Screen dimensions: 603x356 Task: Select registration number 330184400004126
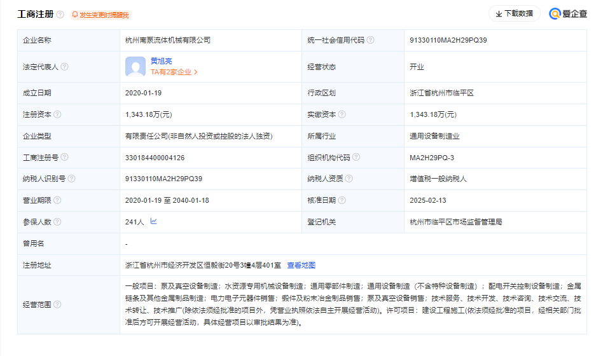(x=155, y=158)
